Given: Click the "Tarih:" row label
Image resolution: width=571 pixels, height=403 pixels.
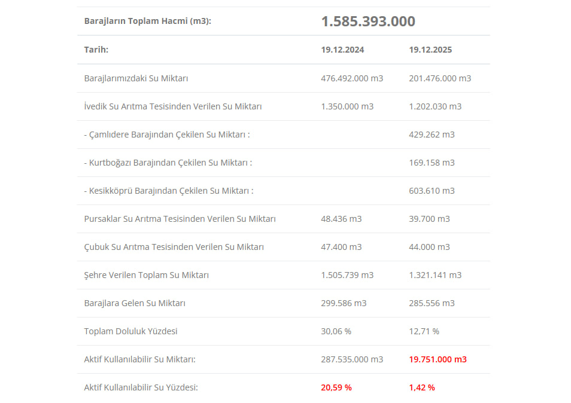Looking at the screenshot, I should click(x=96, y=50).
